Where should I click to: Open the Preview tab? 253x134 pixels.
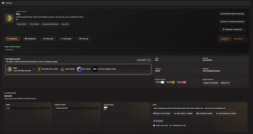click(48, 39)
